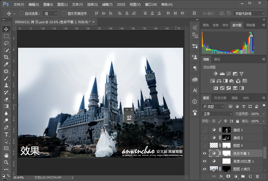Select the Dodge tool
Image resolution: width=268 pixels, height=181 pixels.
click(6, 120)
